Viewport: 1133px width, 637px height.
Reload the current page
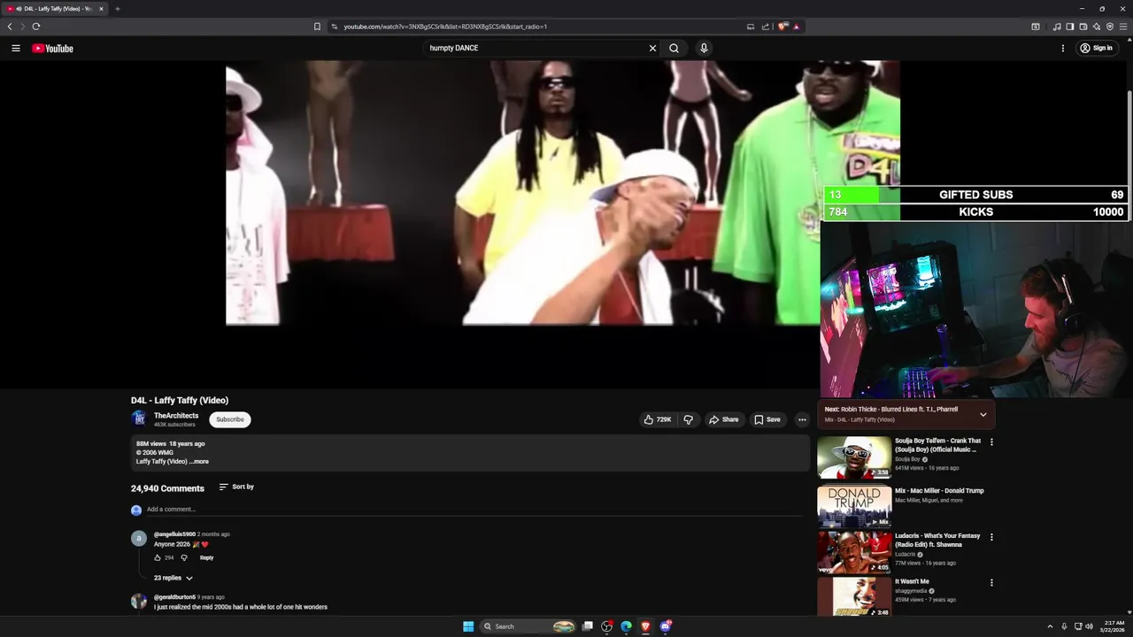(35, 27)
